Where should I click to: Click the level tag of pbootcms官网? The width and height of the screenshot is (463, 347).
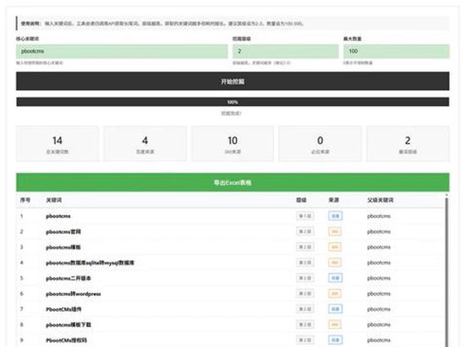pyautogui.click(x=305, y=232)
